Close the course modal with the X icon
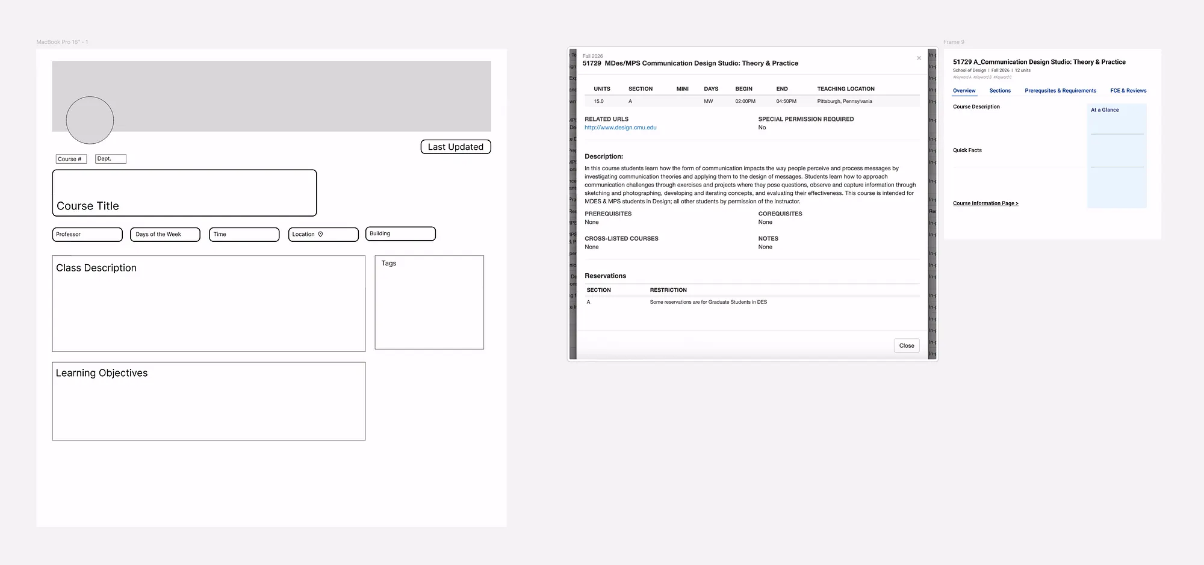The width and height of the screenshot is (1204, 565). (919, 58)
